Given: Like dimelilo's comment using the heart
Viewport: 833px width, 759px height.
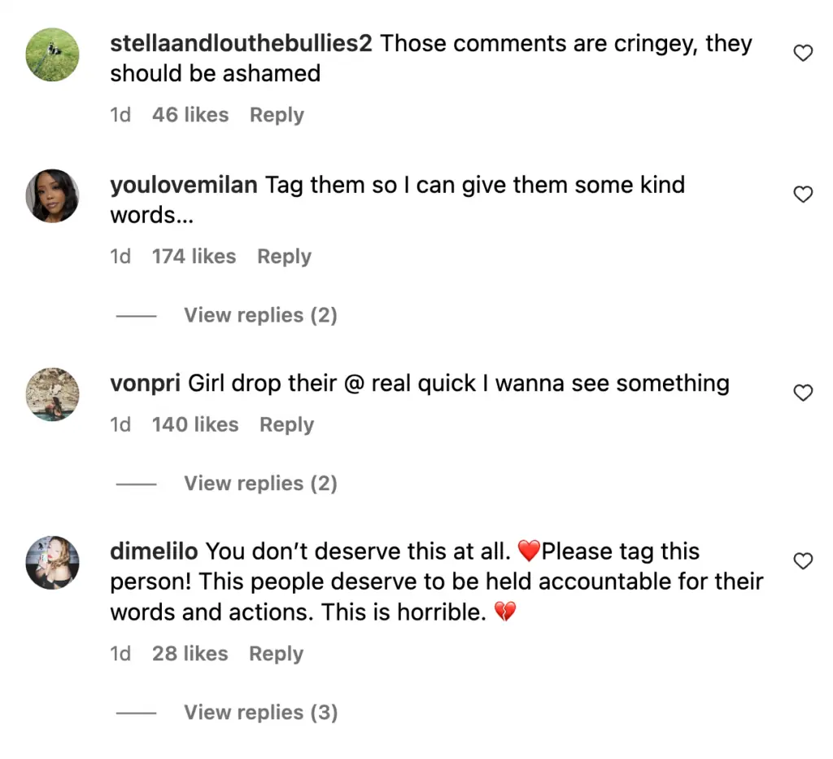Looking at the screenshot, I should tap(803, 561).
